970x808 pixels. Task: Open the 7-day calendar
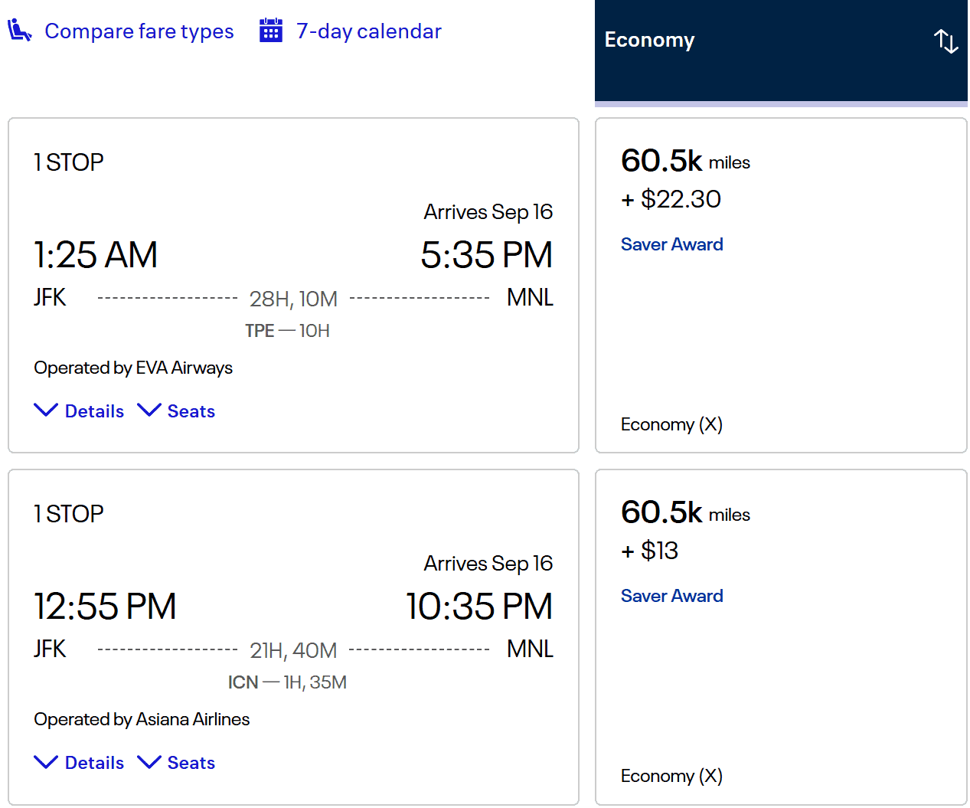tap(369, 31)
